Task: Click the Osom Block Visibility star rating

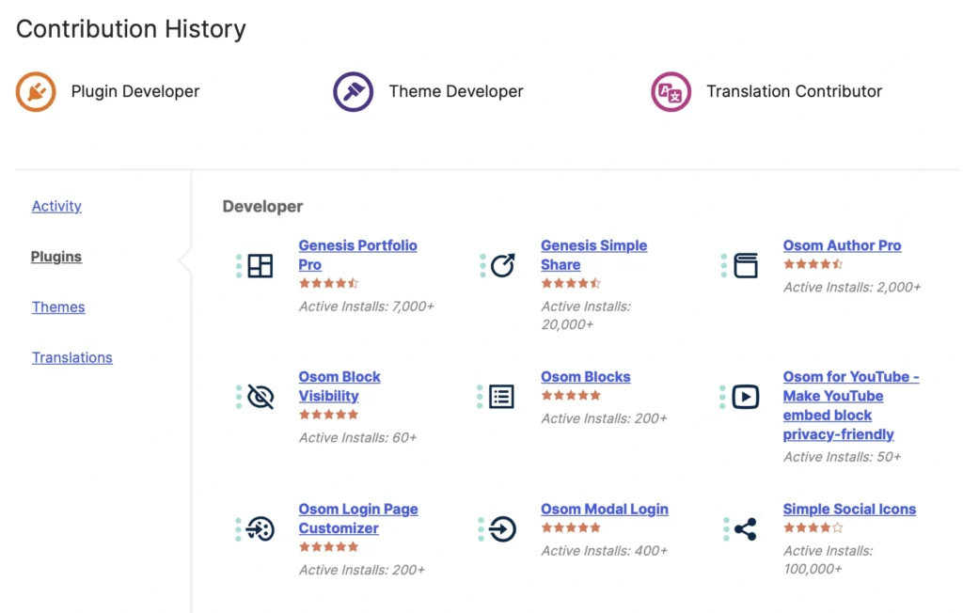Action: pos(328,415)
